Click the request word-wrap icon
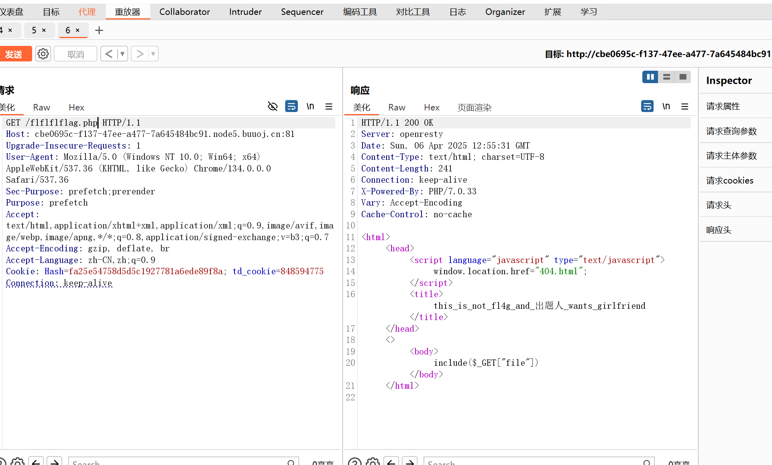Viewport: 772px width, 465px height. pos(291,106)
